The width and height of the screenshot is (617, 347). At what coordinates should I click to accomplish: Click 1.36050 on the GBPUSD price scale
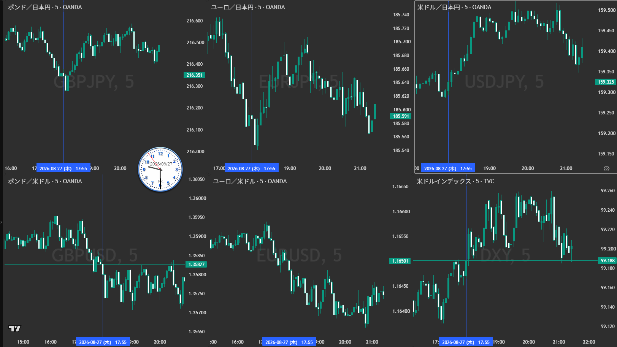(x=197, y=179)
